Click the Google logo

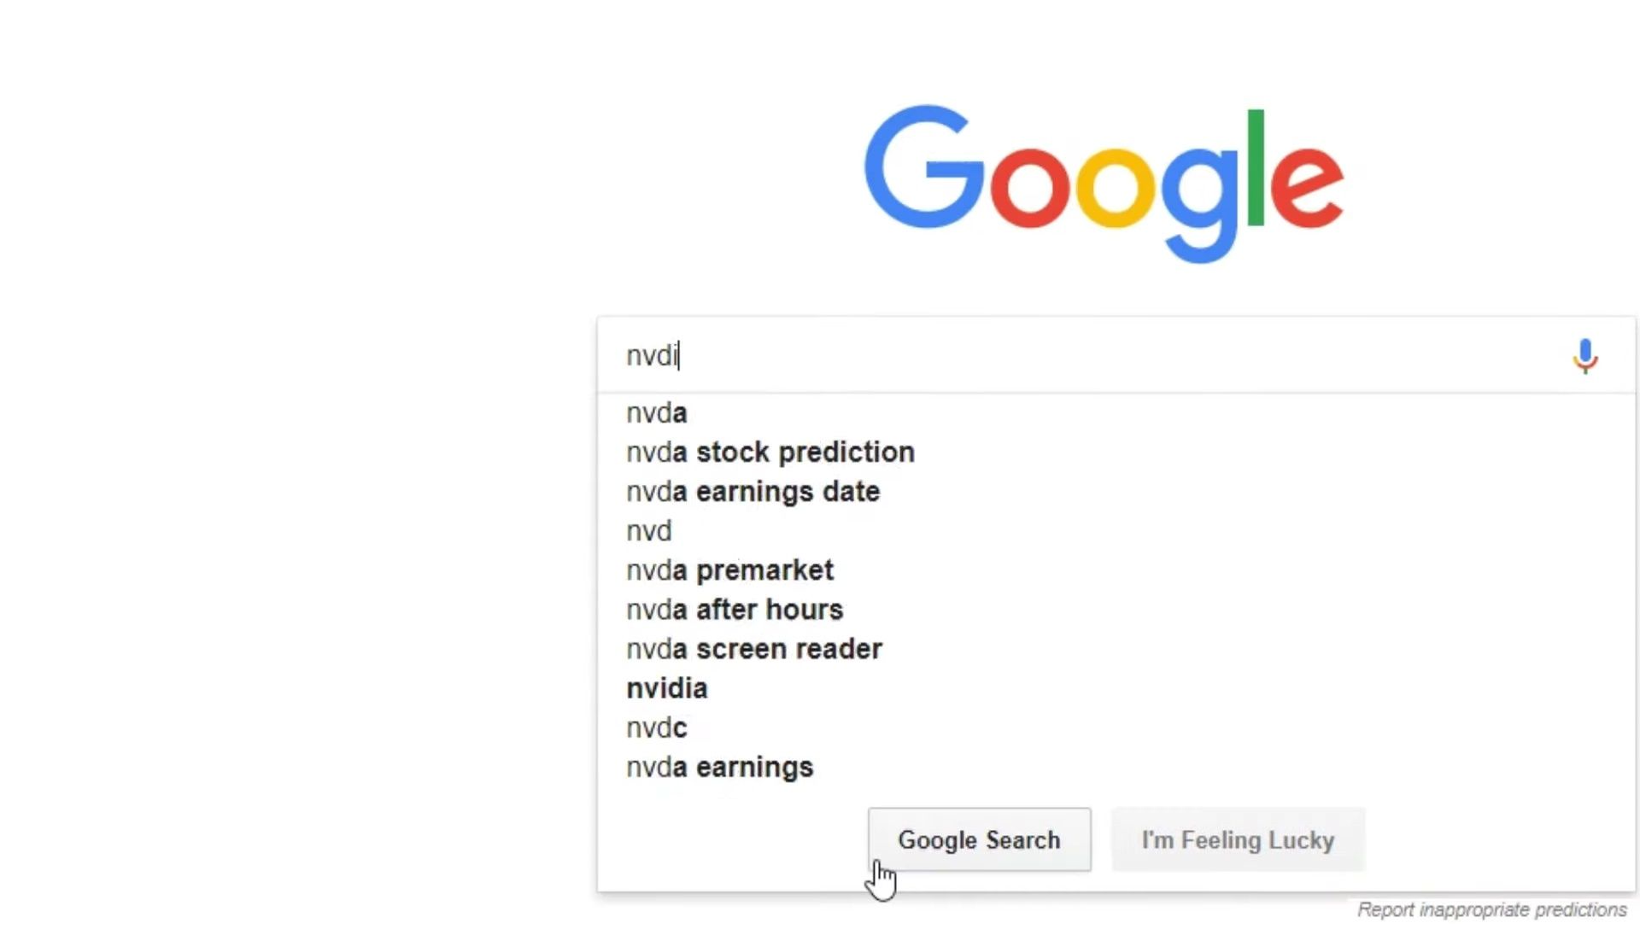click(x=1104, y=184)
